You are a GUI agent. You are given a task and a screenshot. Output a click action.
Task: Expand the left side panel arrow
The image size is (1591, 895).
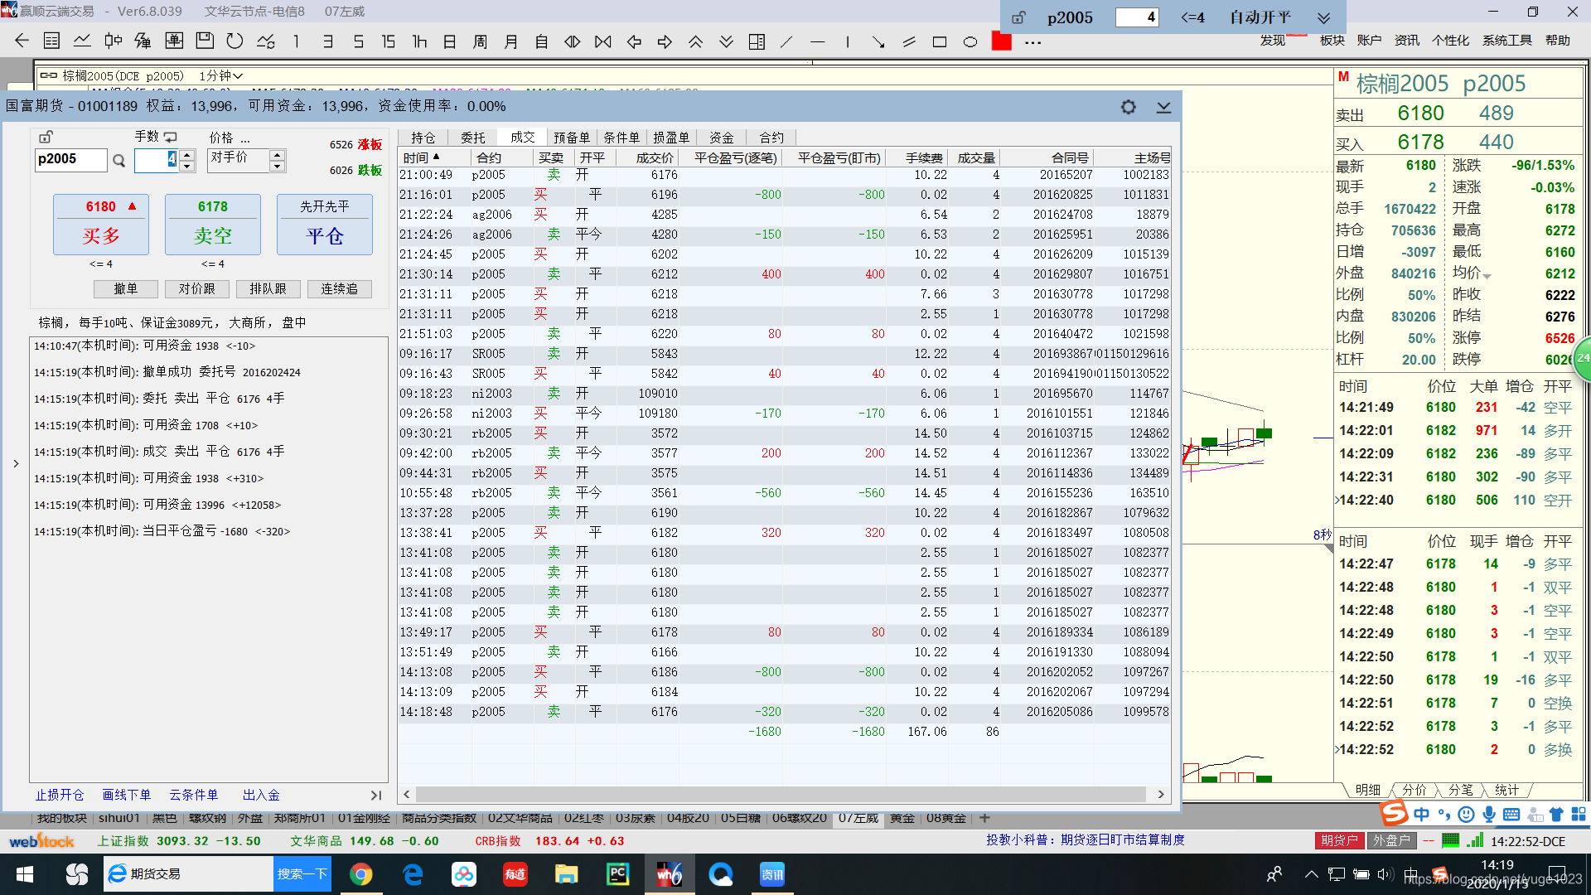16,464
